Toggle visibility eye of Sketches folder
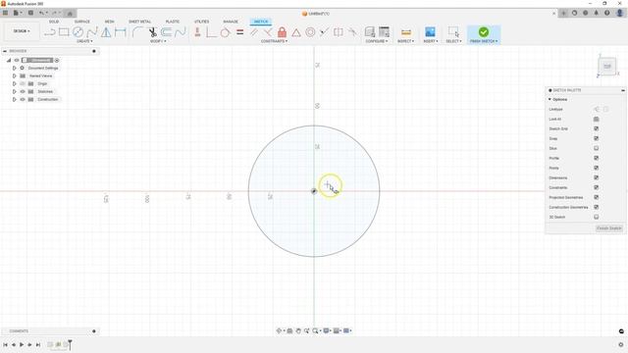This screenshot has height=353, width=628. point(23,91)
